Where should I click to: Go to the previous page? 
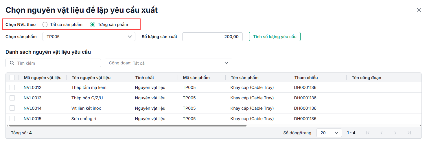click(x=382, y=133)
